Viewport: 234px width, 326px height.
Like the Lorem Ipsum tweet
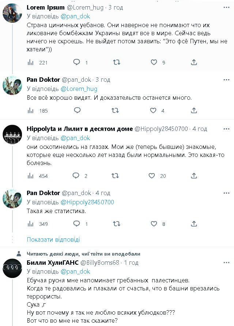coord(154,62)
